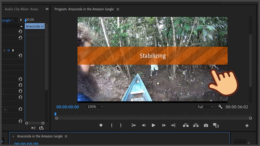Click the bottommost Reset Parameter icon

click(20, 121)
